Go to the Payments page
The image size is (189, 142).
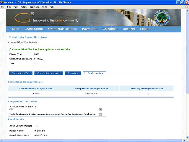click(x=89, y=29)
